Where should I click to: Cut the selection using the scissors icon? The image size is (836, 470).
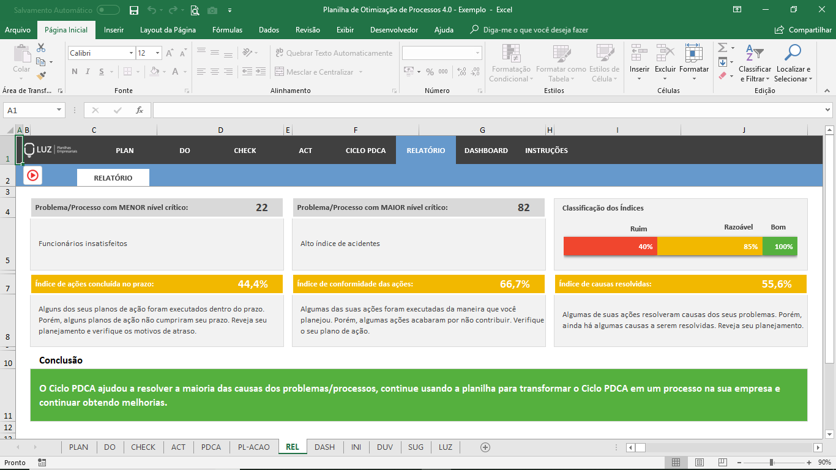coord(41,48)
